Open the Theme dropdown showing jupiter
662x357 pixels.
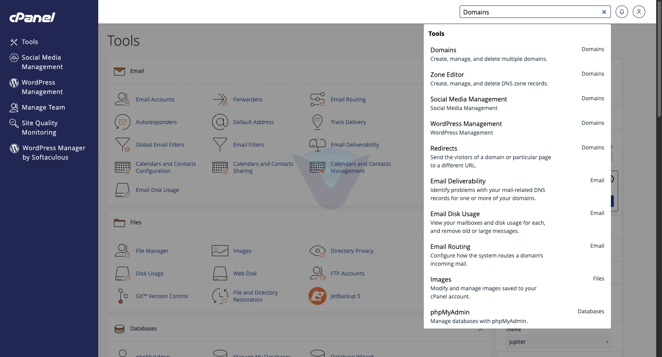(559, 342)
